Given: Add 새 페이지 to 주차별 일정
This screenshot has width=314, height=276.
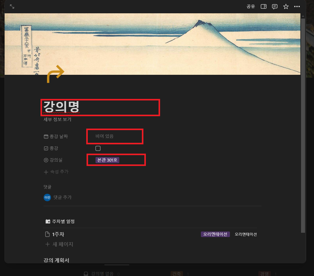Looking at the screenshot, I should pyautogui.click(x=59, y=244).
